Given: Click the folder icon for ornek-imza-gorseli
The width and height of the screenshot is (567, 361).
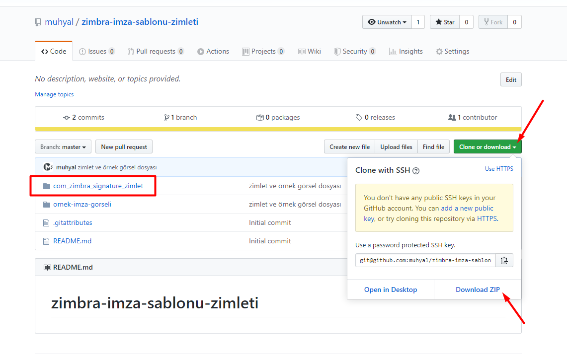Looking at the screenshot, I should 47,205.
